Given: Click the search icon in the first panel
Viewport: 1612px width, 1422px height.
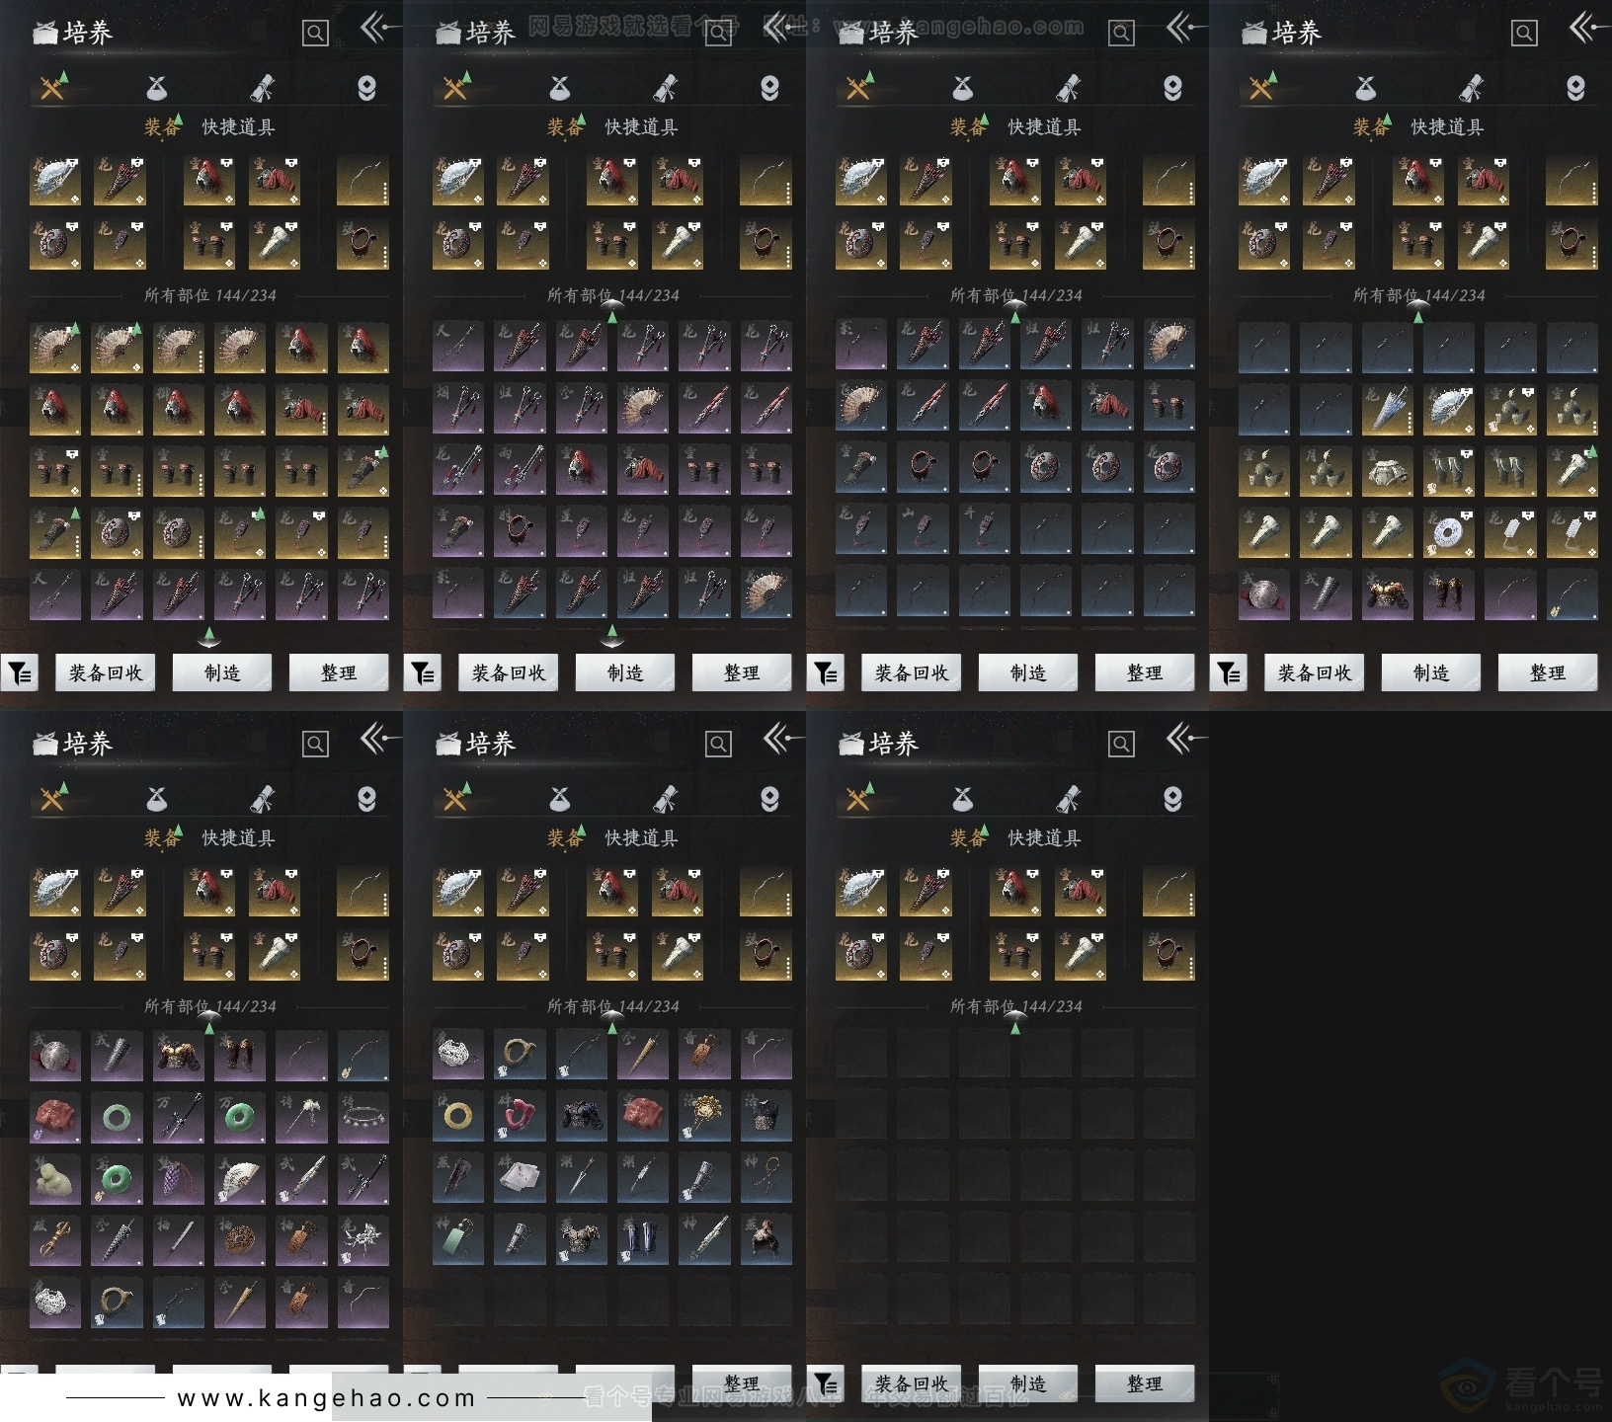Looking at the screenshot, I should pyautogui.click(x=315, y=34).
